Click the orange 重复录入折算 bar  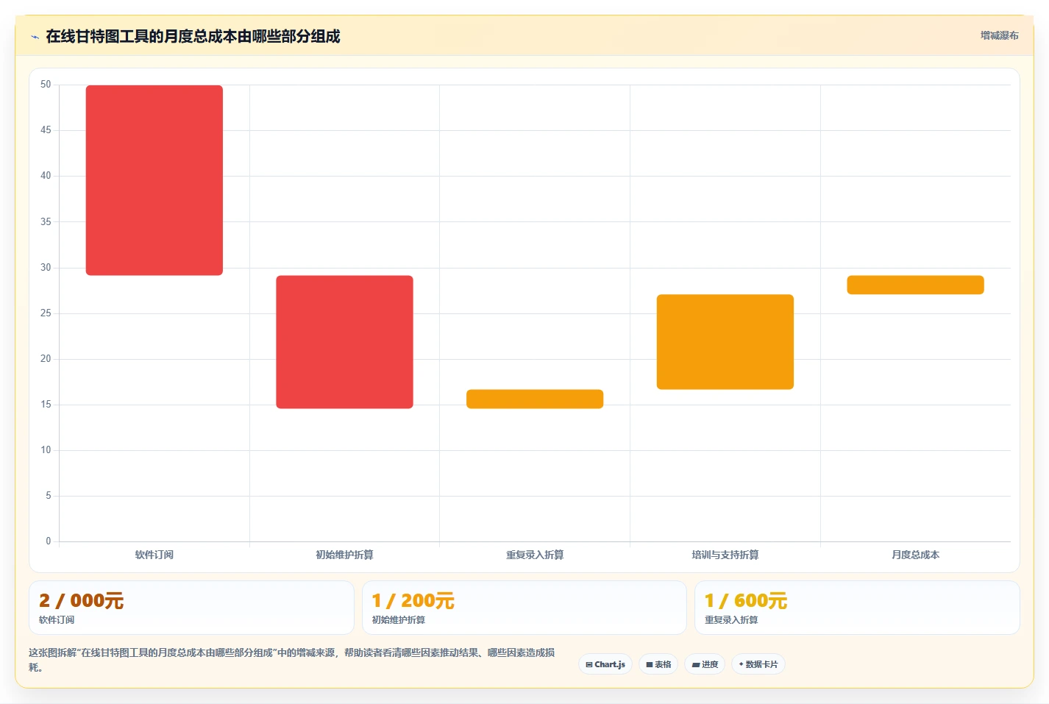pos(535,399)
